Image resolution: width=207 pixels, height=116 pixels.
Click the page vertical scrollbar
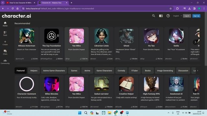pyautogui.click(x=206, y=39)
